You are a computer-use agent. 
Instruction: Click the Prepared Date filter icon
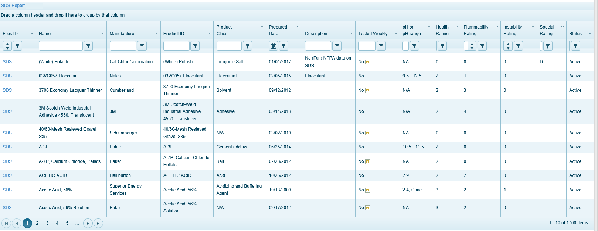(x=283, y=46)
